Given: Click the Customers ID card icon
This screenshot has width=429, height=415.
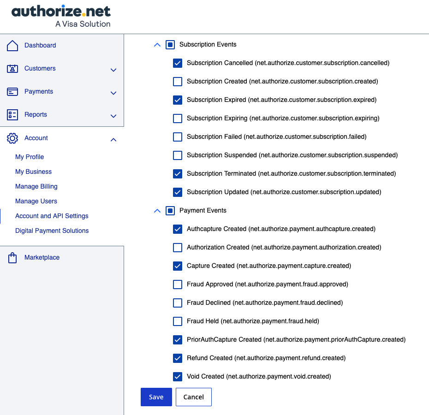Looking at the screenshot, I should pos(12,68).
